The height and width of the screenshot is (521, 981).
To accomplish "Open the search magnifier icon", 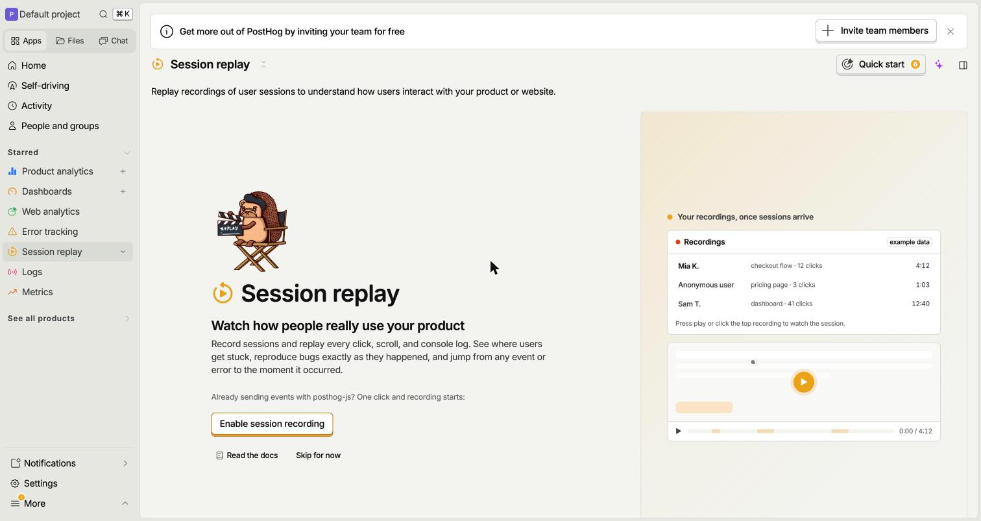I will click(x=103, y=14).
